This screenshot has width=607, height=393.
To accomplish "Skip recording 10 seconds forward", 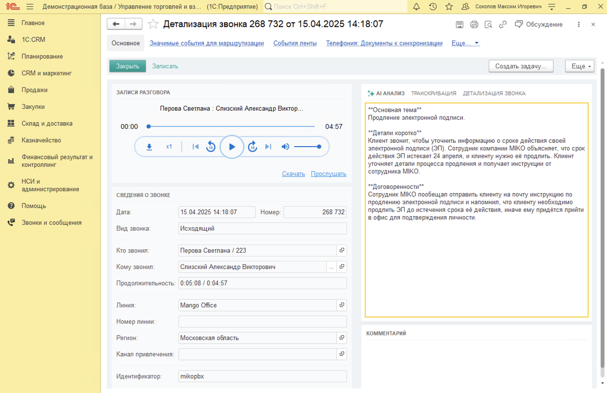I will click(x=252, y=147).
